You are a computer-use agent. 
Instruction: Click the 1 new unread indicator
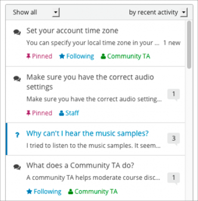[x=172, y=43]
